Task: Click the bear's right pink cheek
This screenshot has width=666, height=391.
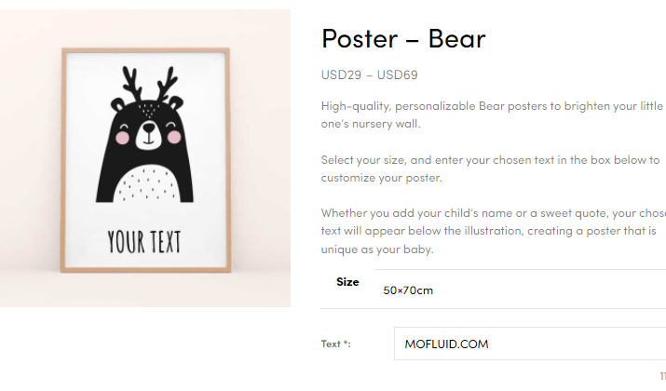Action: [x=174, y=137]
